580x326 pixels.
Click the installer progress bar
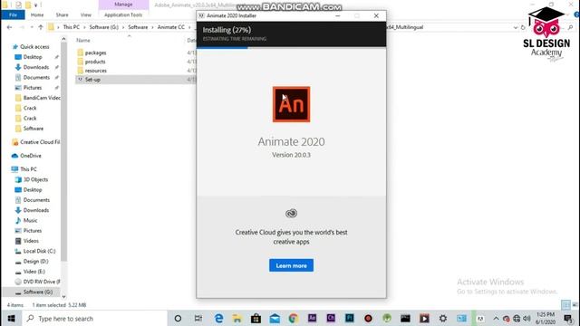coord(291,48)
